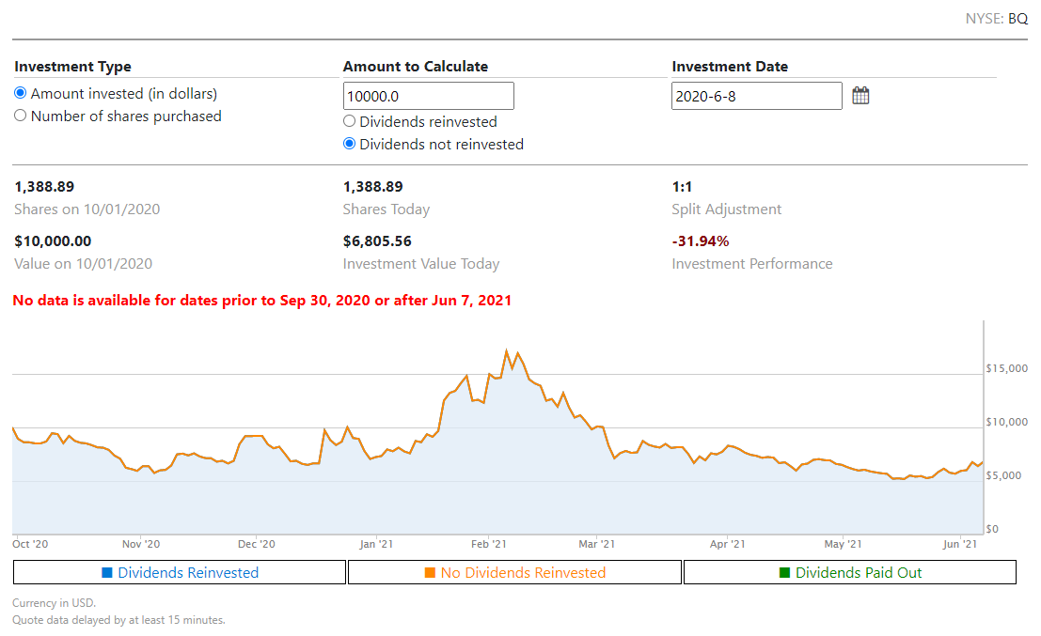Click the orange No Dividends Reinvested square
The image size is (1041, 636).
click(430, 572)
